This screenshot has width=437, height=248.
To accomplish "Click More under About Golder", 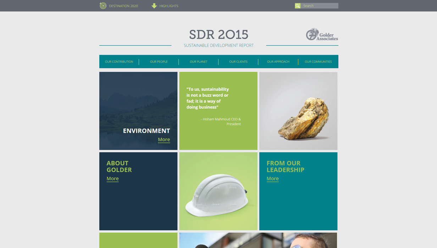I will (112, 179).
